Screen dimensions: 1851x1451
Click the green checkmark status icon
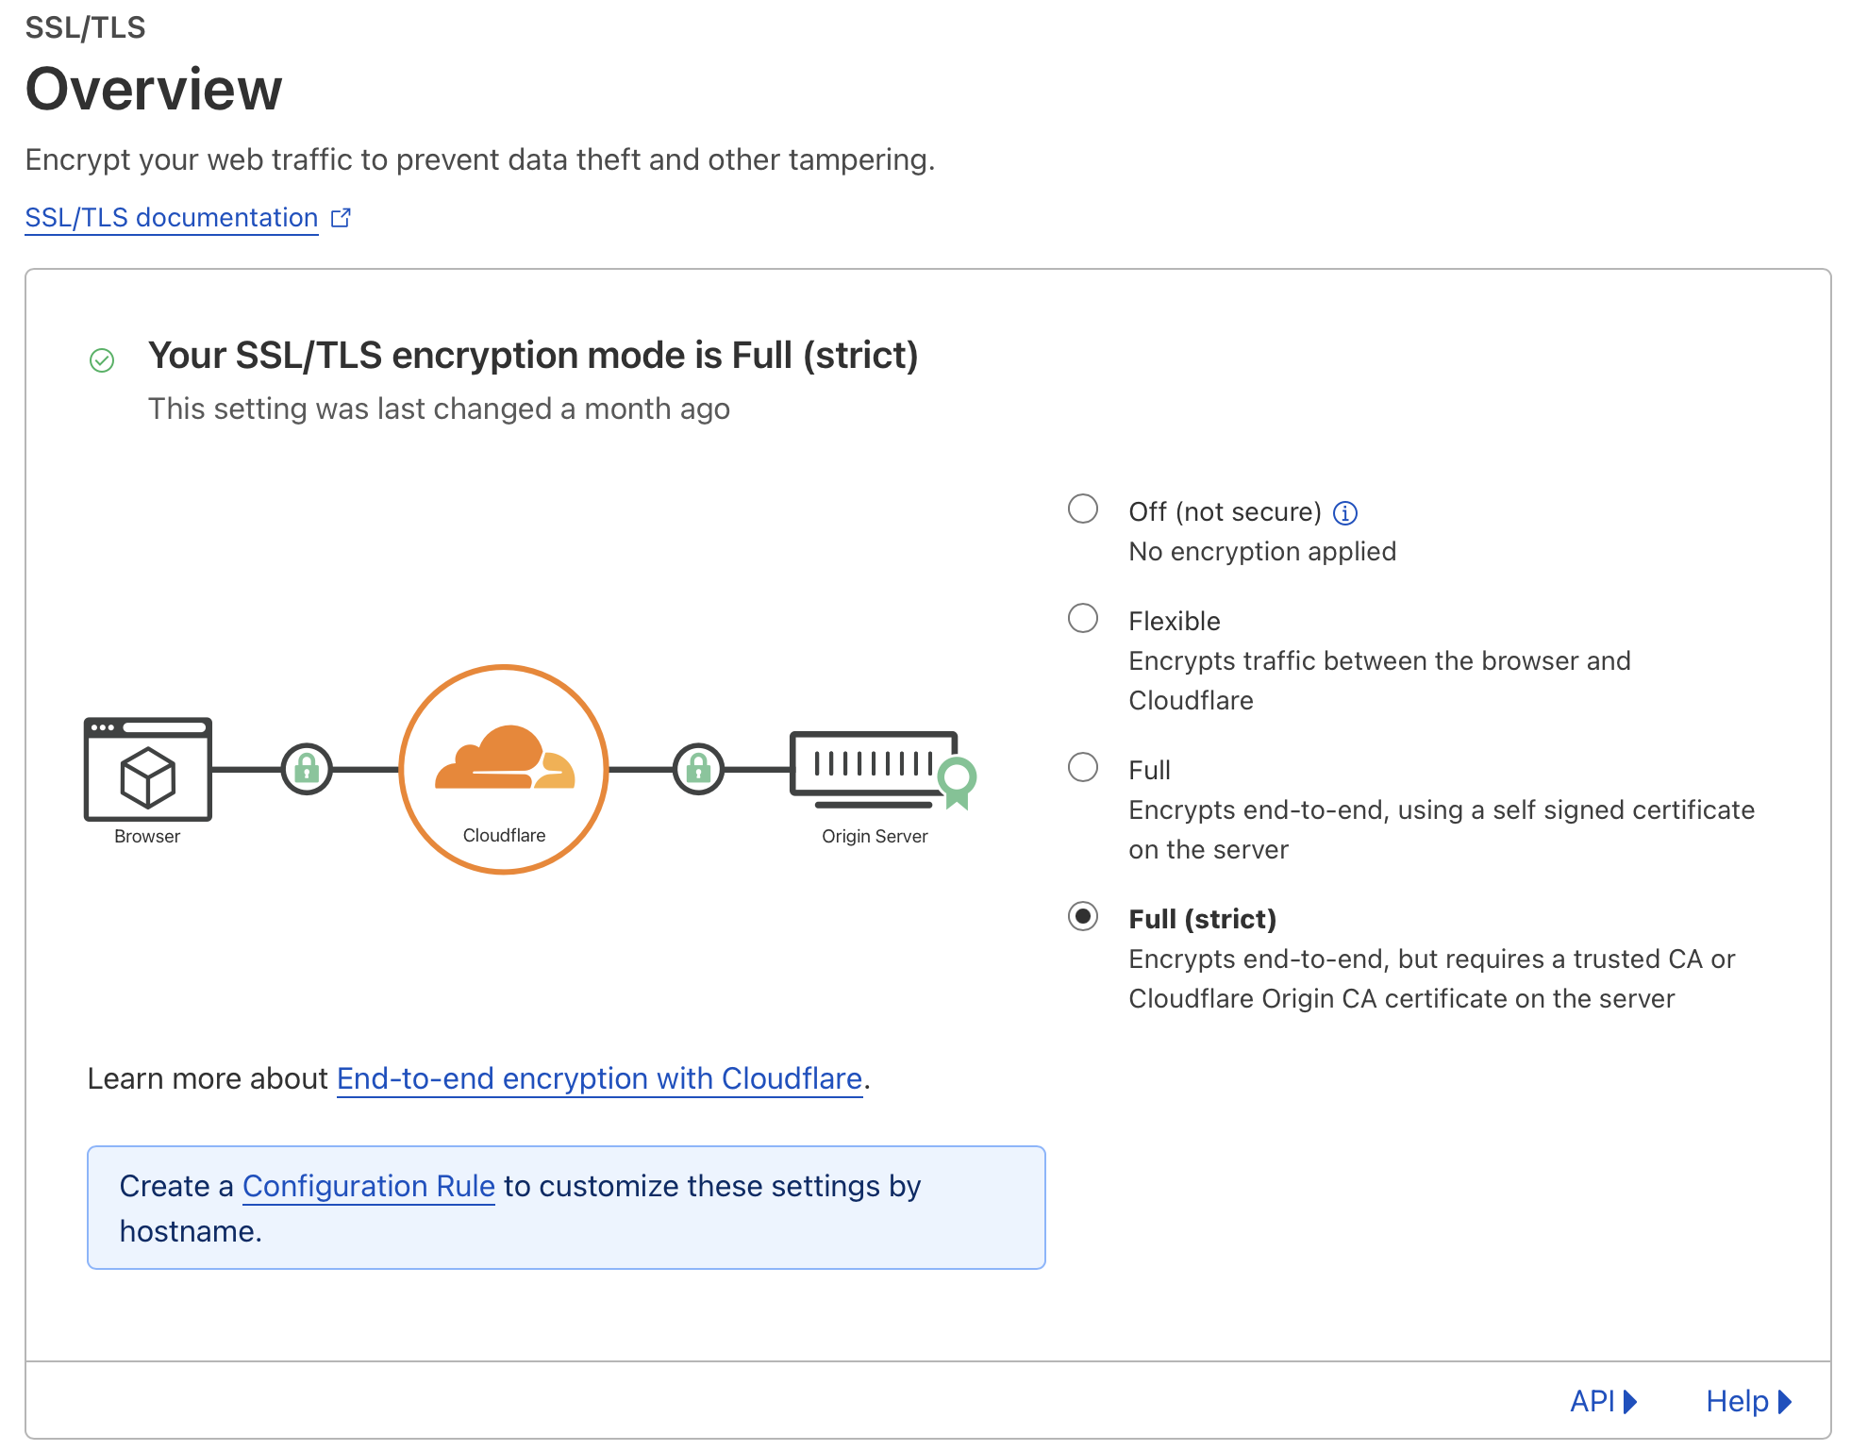click(x=102, y=360)
